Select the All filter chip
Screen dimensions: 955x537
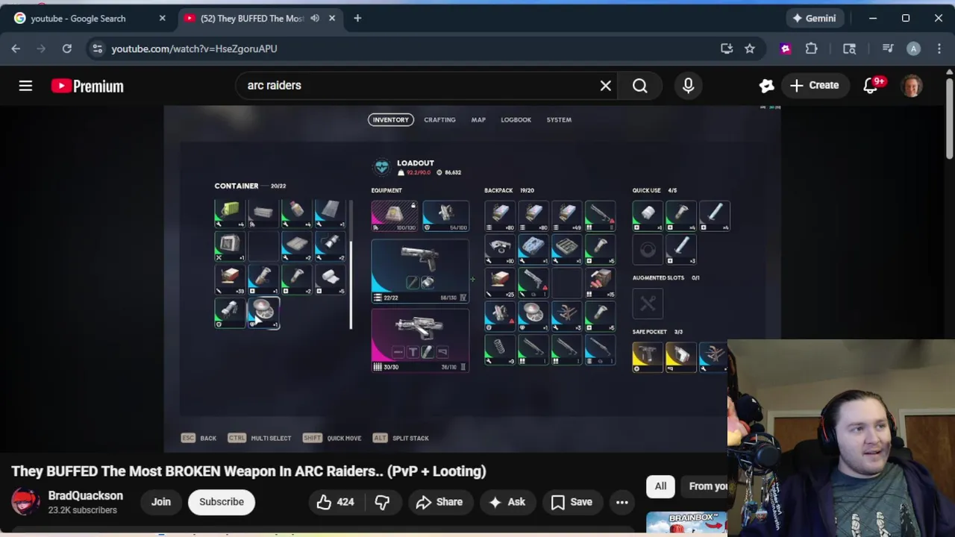(660, 486)
